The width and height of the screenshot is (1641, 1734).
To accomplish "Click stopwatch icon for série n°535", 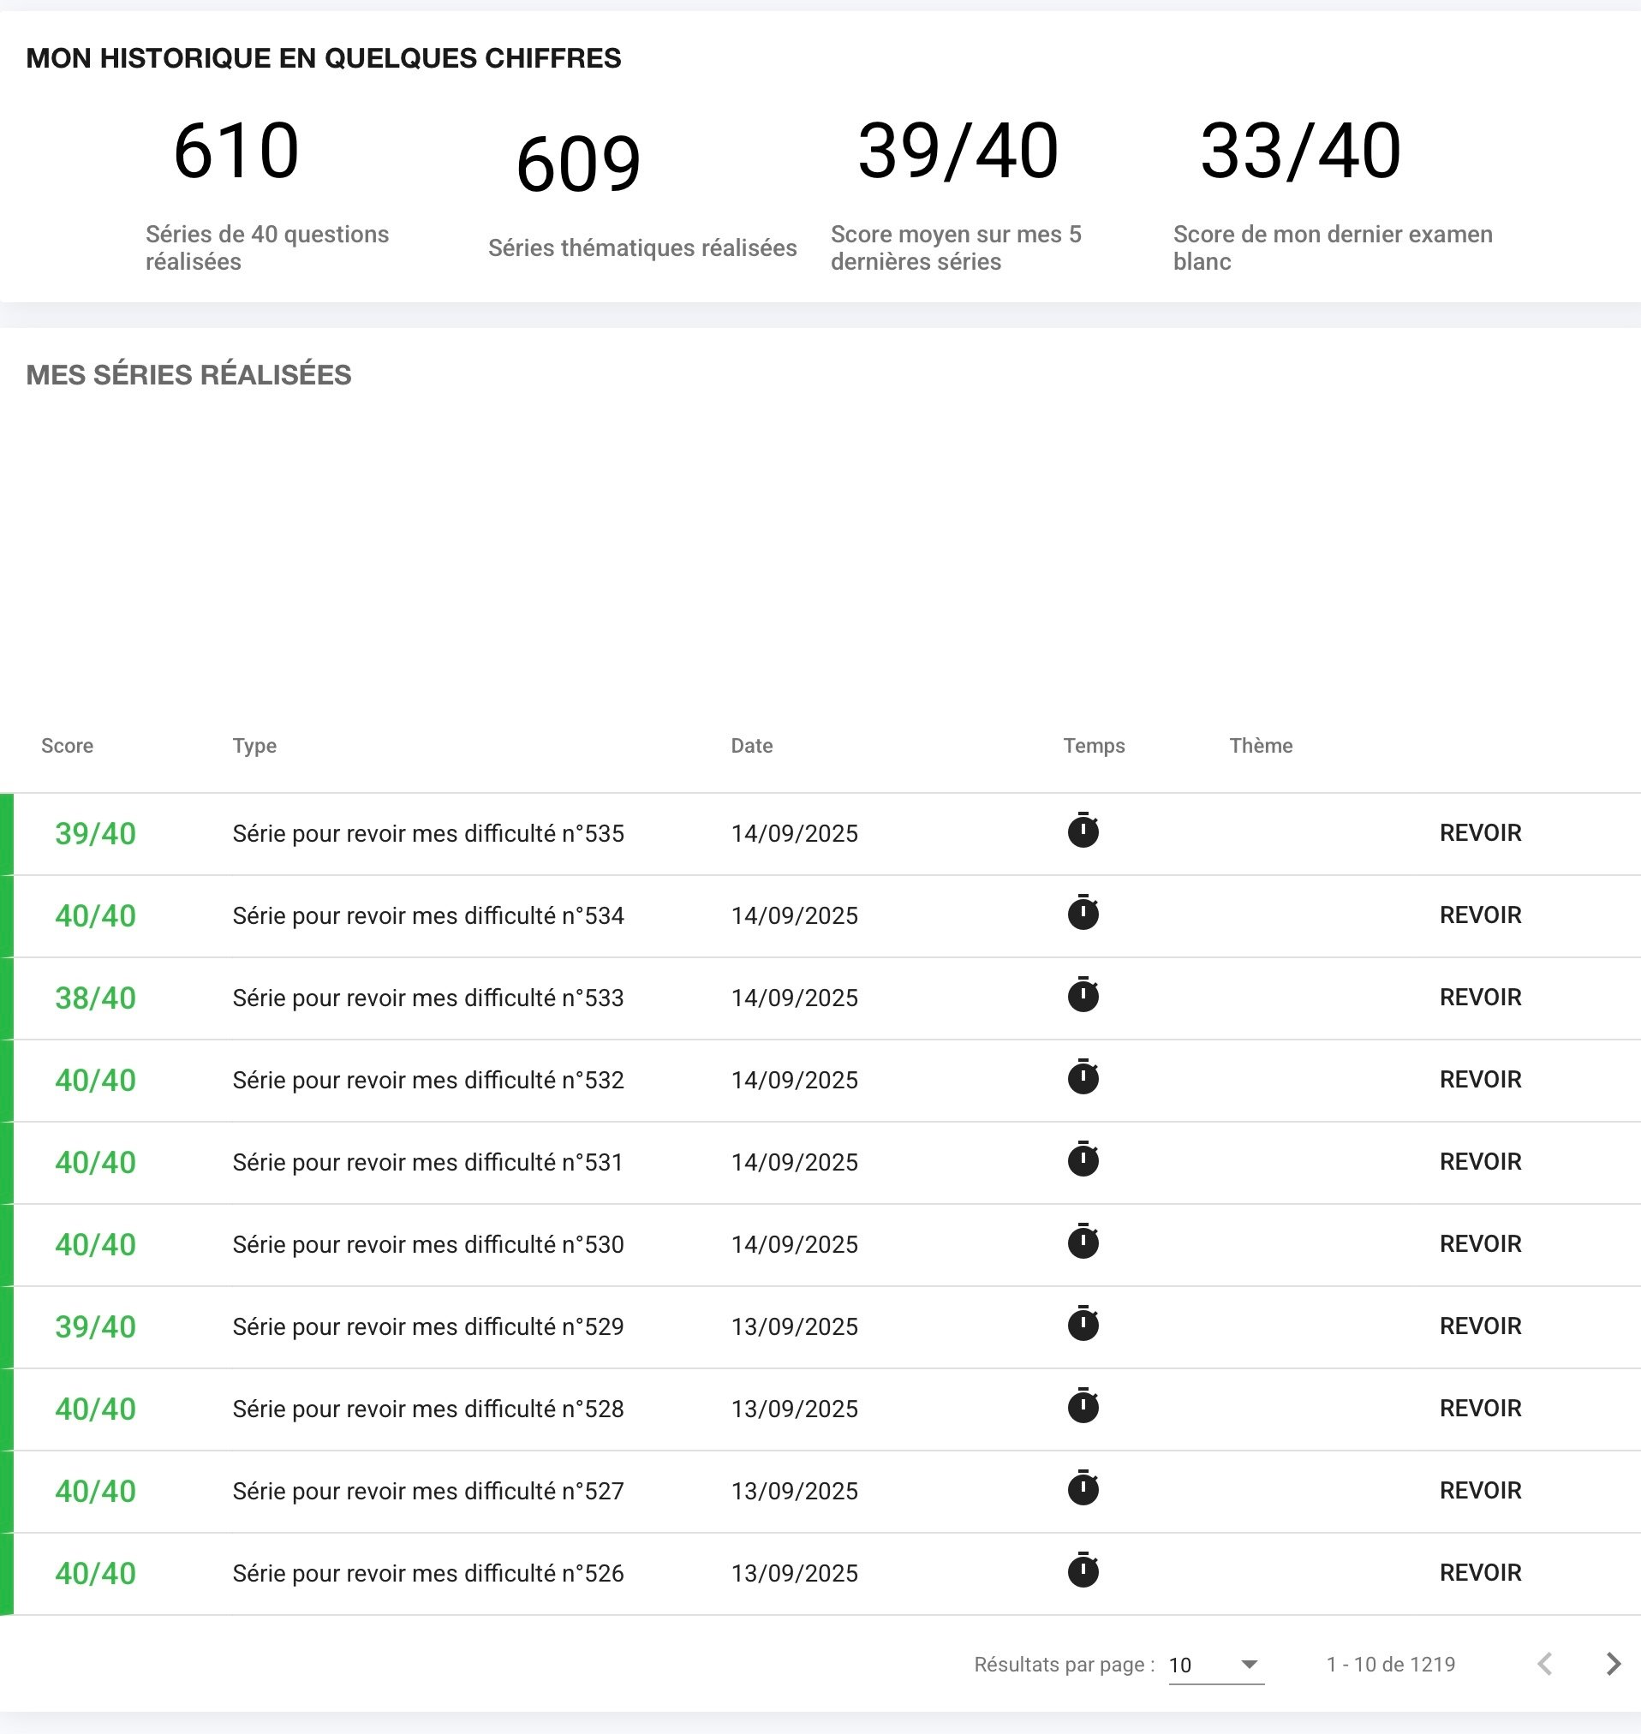I will [x=1083, y=831].
